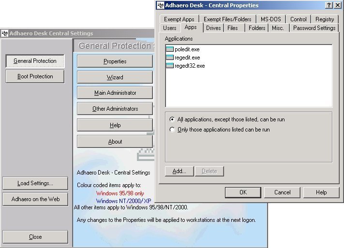Click Central Properties title bar app icon
Image resolution: width=344 pixels, height=248 pixels.
click(x=161, y=5)
